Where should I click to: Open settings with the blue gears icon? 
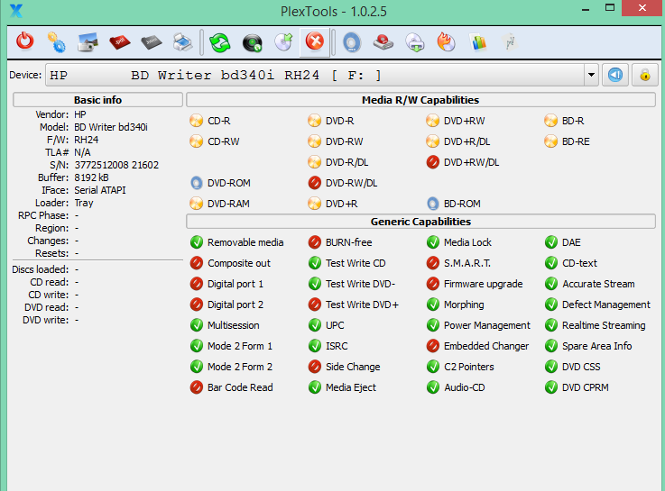tap(57, 42)
